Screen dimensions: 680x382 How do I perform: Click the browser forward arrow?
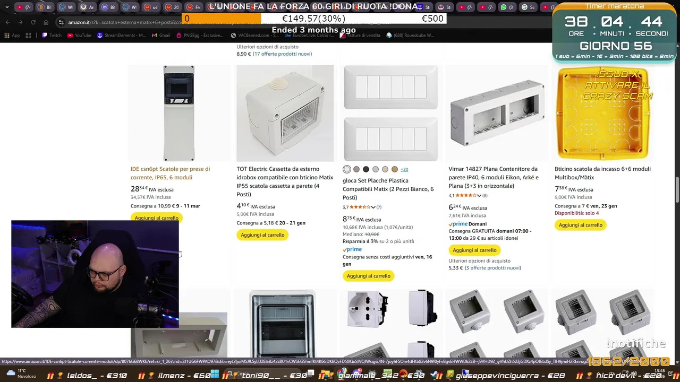point(20,22)
